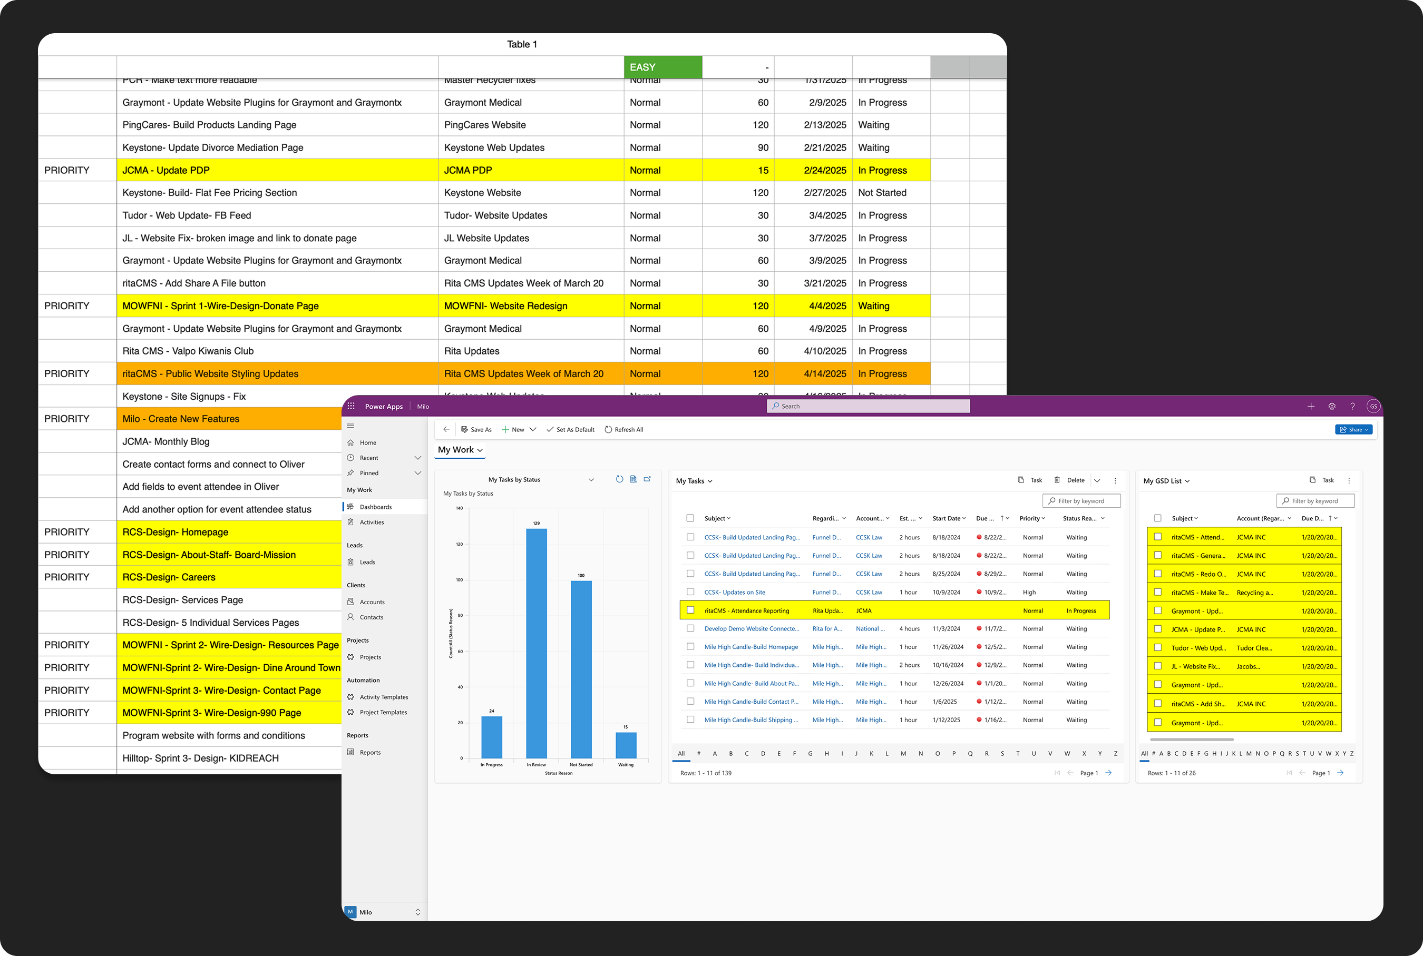Refresh the My Tasks by Status chart
Screen dimensions: 1423x956
tap(619, 479)
